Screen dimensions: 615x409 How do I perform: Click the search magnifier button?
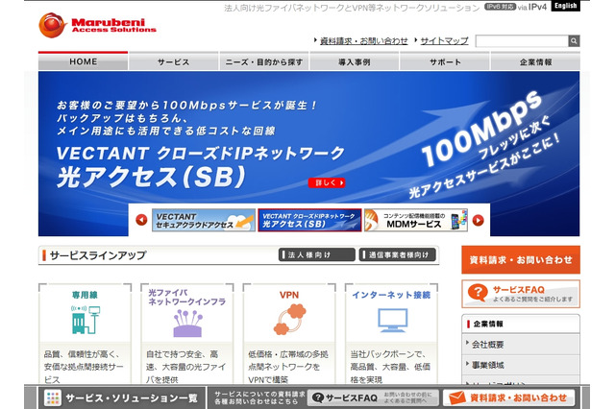574,40
